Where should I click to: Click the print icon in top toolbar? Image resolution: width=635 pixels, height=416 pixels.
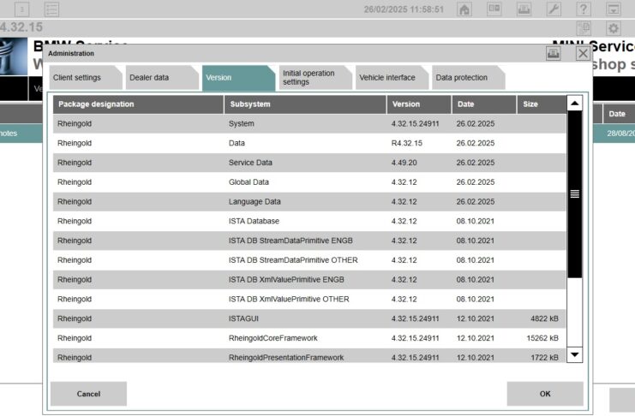click(x=524, y=9)
